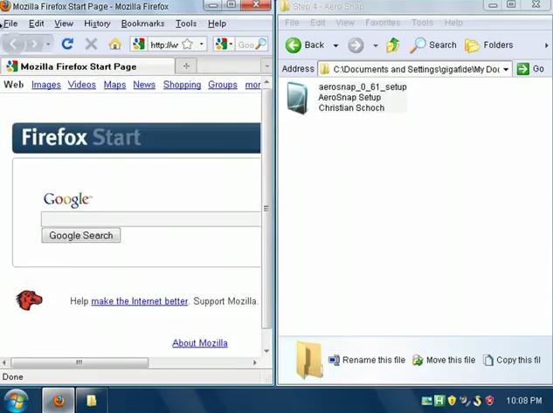Open Firefox back/forward history dropdown

(x=48, y=44)
